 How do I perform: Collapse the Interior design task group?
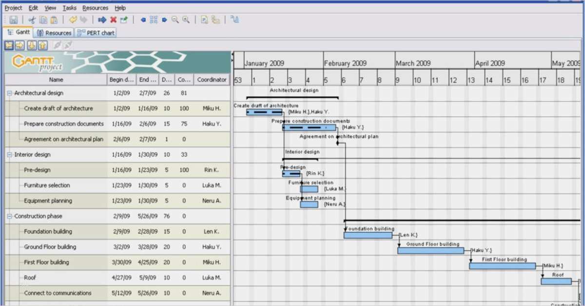pos(10,155)
